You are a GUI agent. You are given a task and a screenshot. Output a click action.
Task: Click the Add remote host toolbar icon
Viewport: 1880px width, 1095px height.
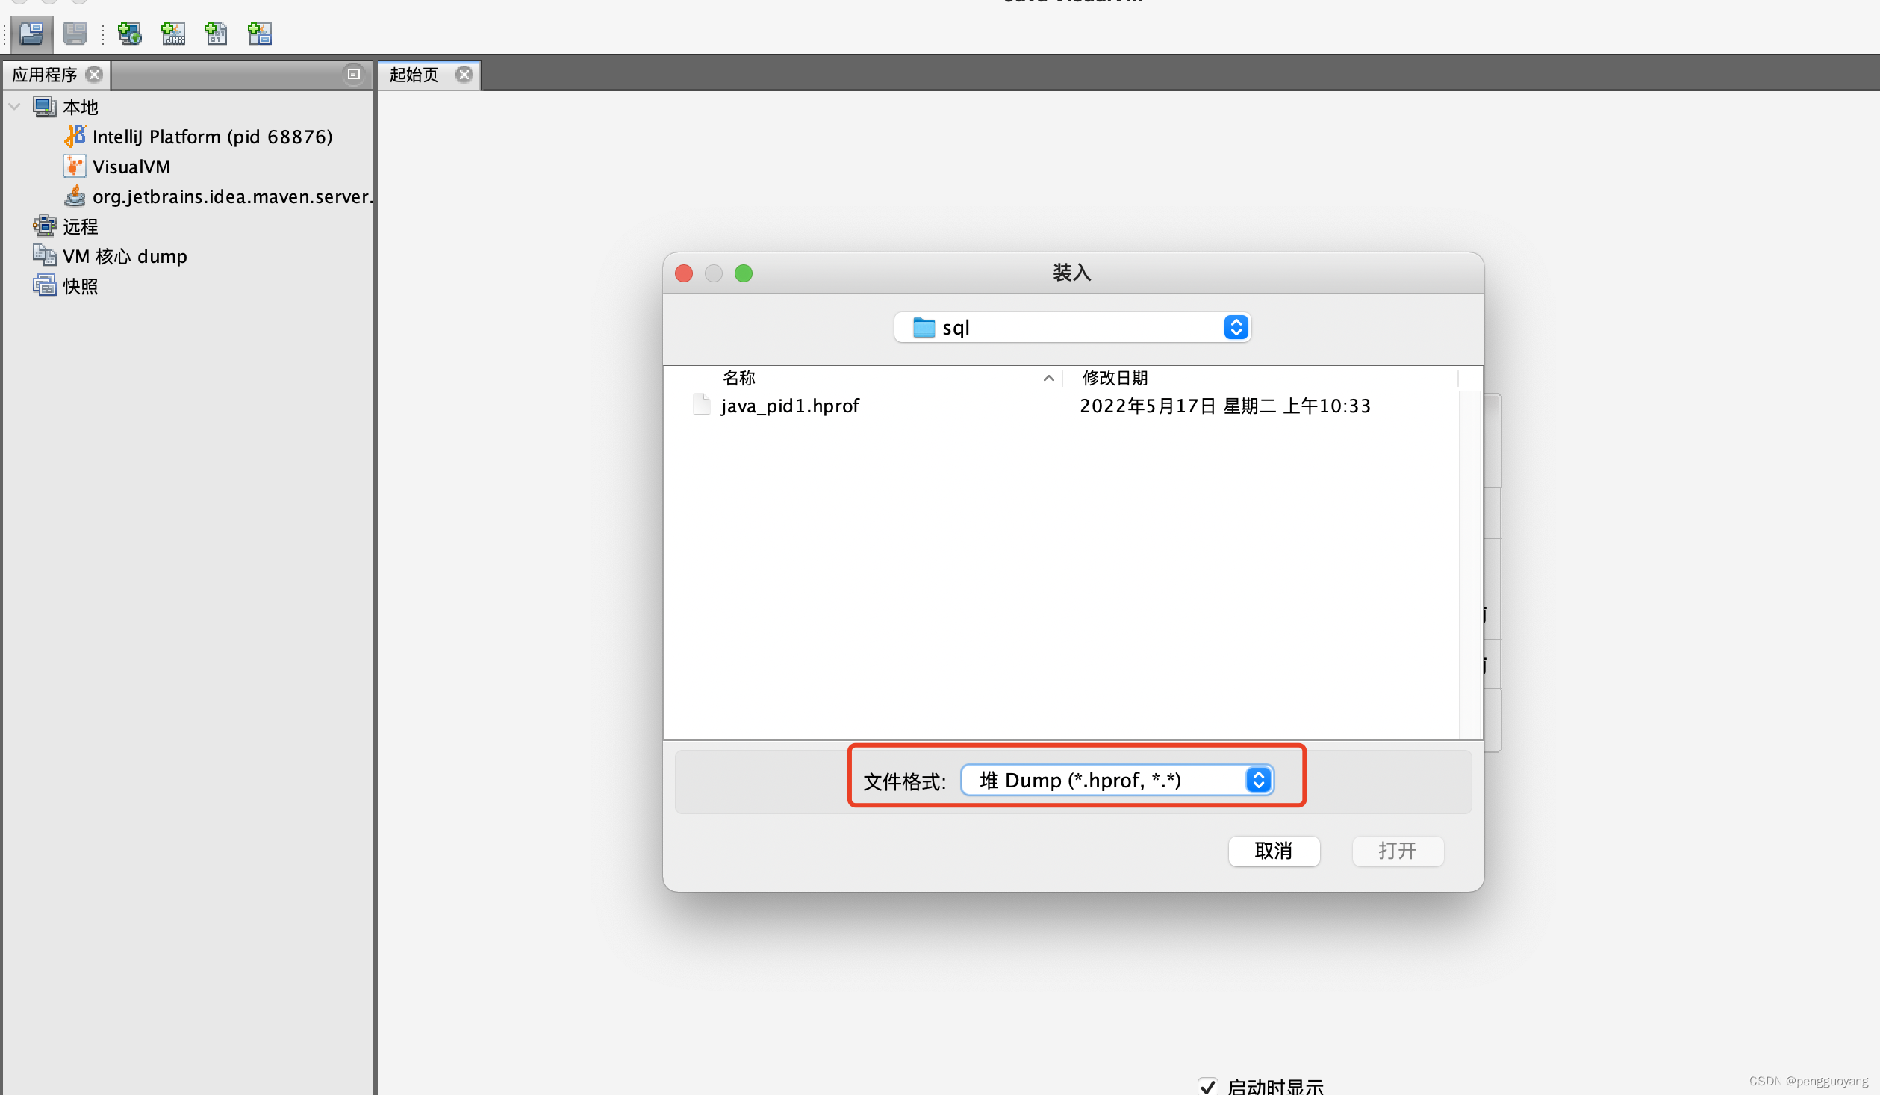pyautogui.click(x=129, y=34)
